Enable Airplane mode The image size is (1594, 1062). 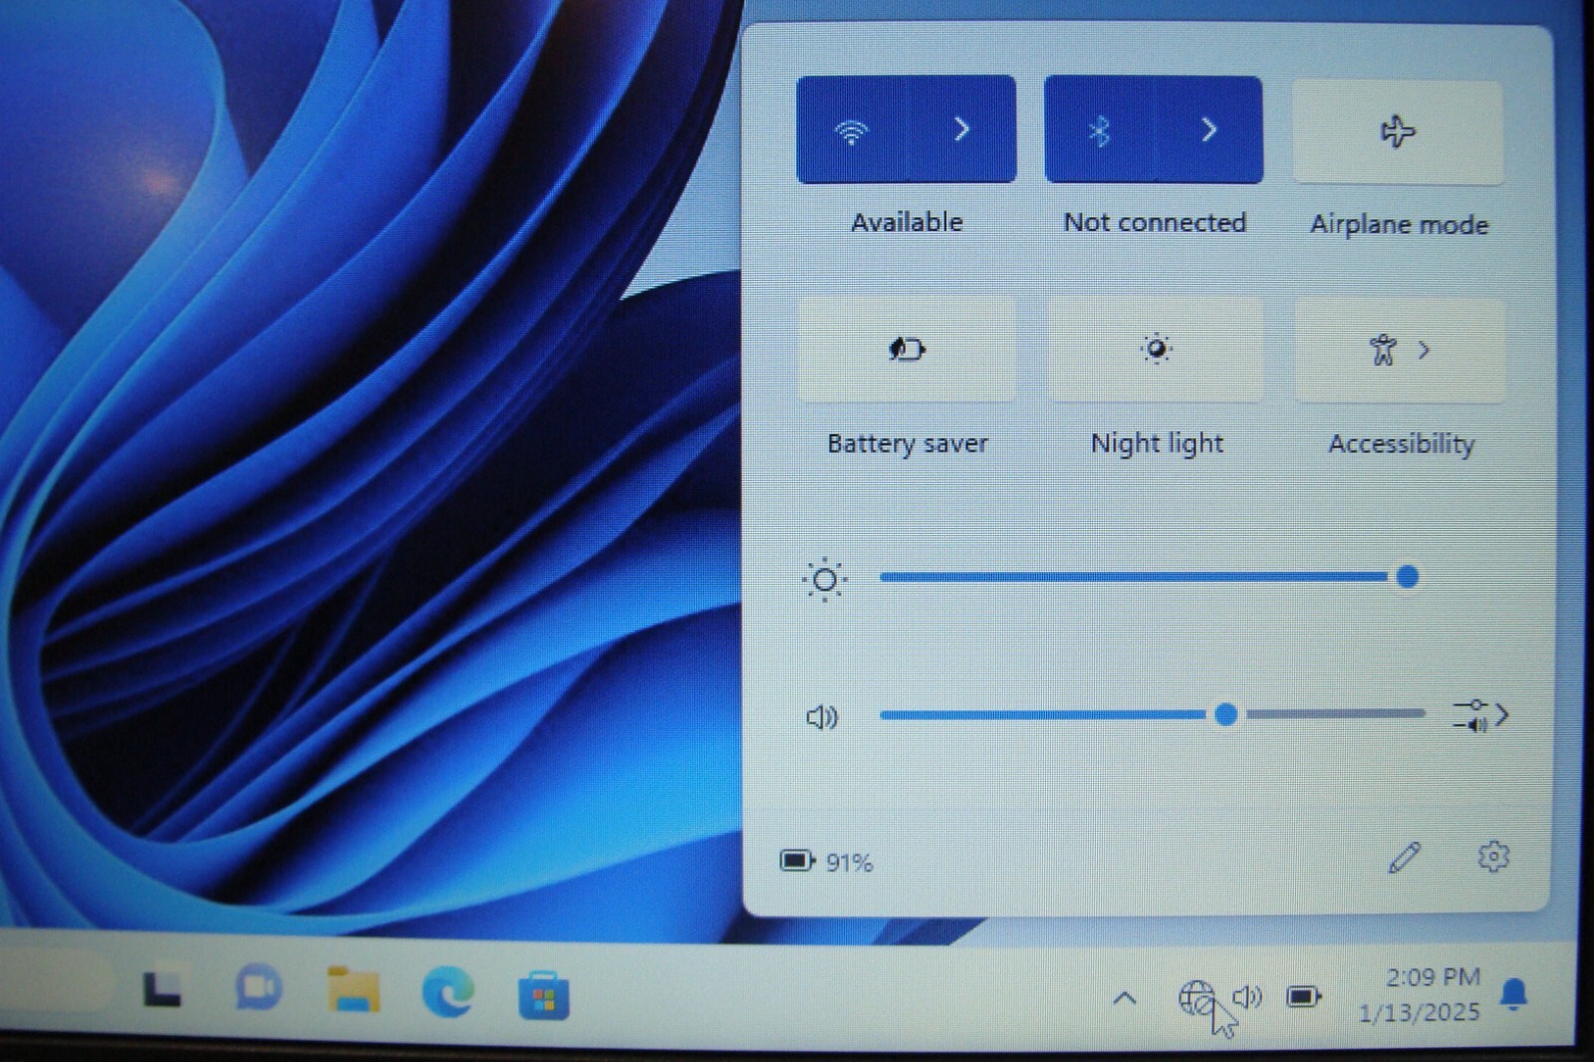1398,133
